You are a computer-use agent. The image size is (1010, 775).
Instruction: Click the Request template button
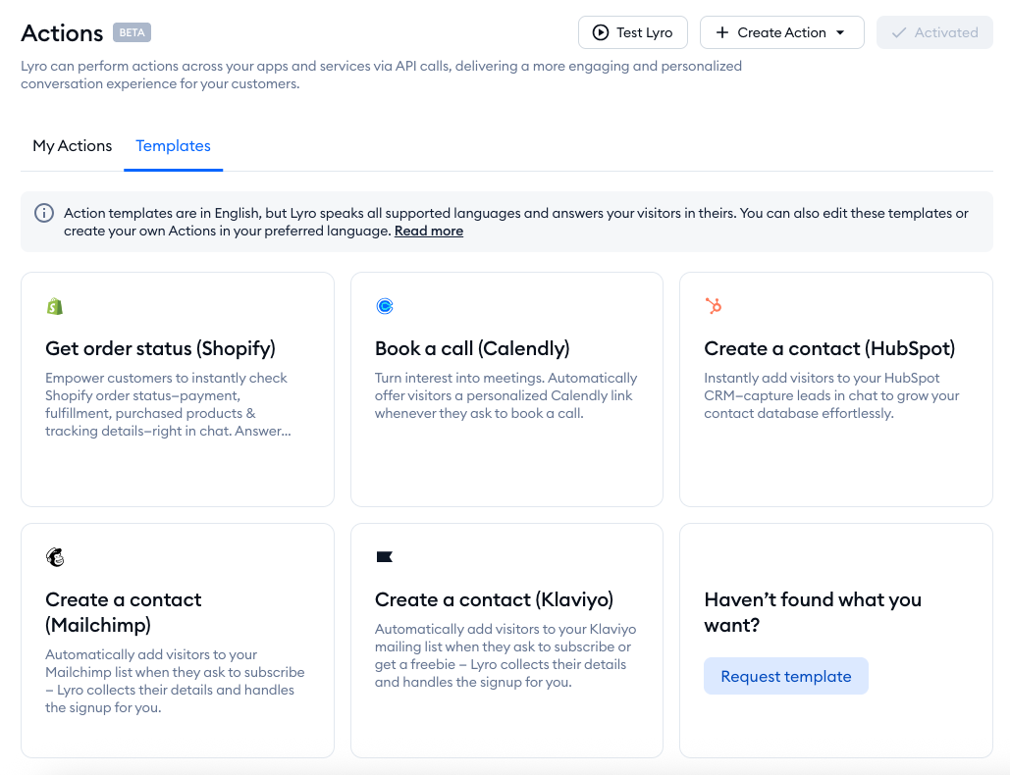click(x=785, y=676)
